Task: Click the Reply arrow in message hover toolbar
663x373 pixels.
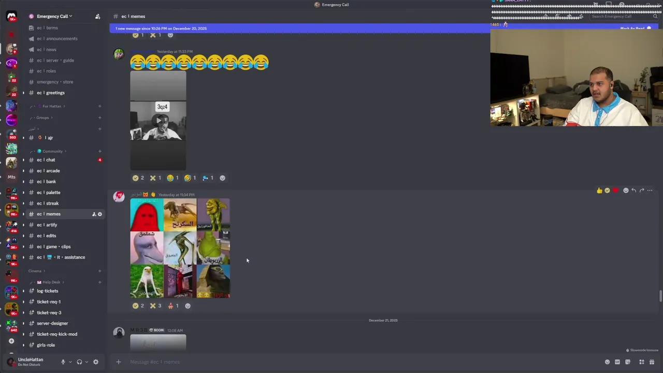Action: (633, 191)
